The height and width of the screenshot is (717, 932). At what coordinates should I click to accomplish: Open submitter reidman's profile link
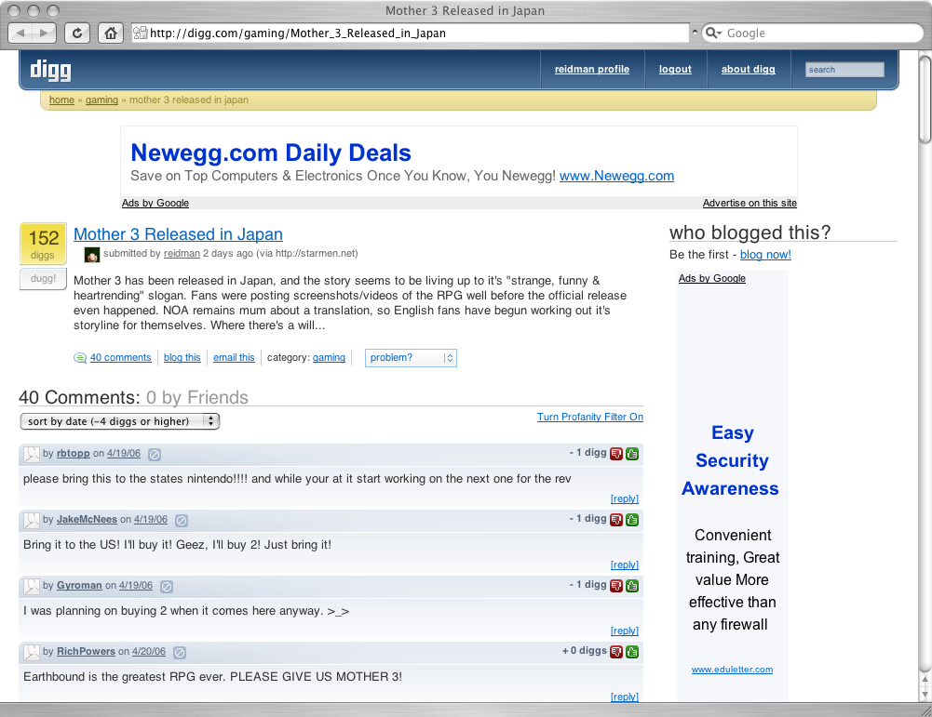click(x=182, y=254)
